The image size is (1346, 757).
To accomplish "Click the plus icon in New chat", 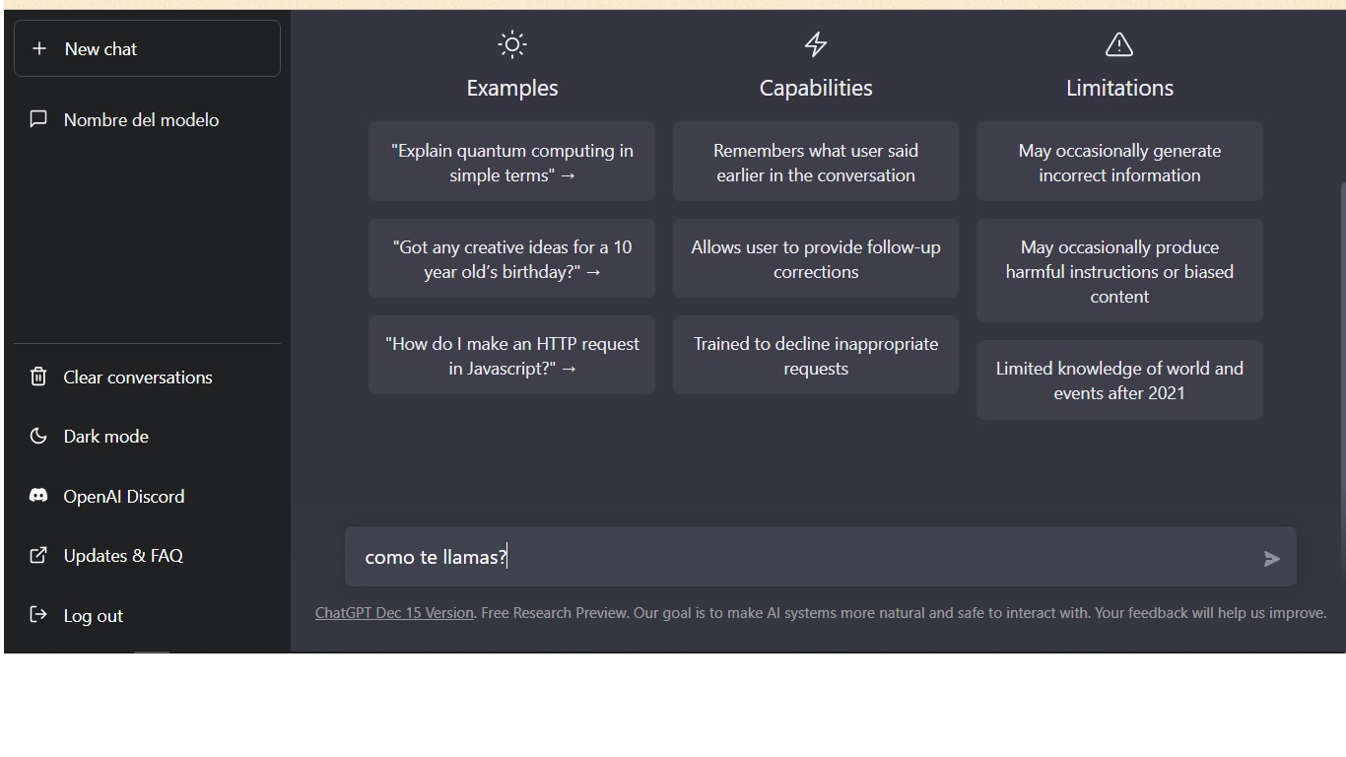I will 39,48.
